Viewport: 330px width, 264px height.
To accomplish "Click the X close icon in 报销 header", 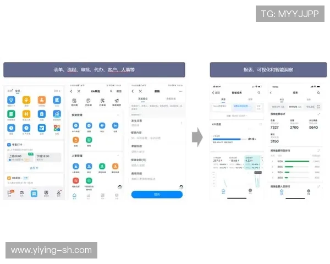I will 140,91.
